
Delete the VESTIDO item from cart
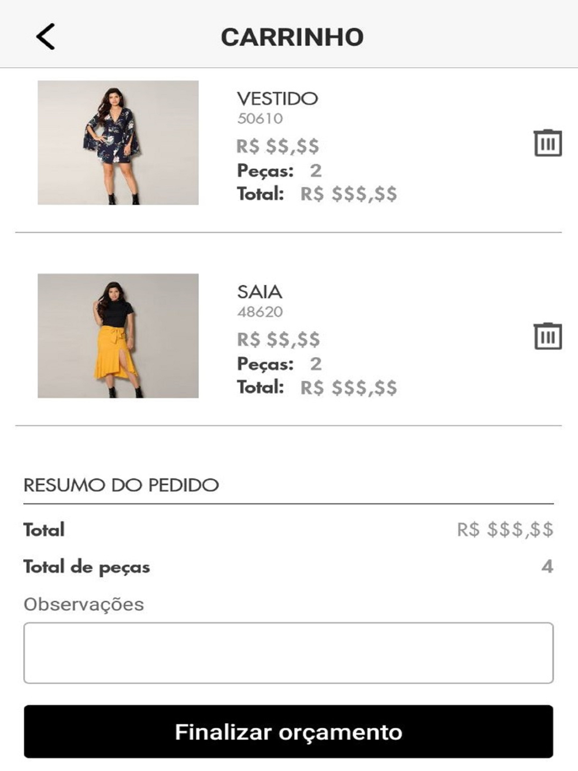(547, 143)
